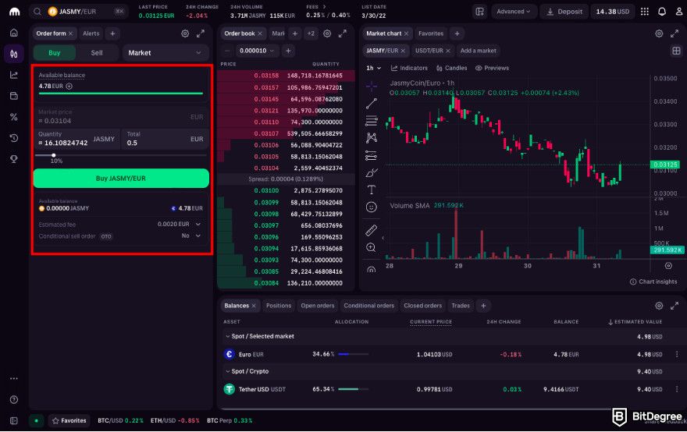Open the Help question mark icon
Viewport: 687px width, 432px height.
pos(14,399)
